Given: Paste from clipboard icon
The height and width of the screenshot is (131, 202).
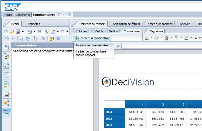Looking at the screenshot, I should (35, 39).
